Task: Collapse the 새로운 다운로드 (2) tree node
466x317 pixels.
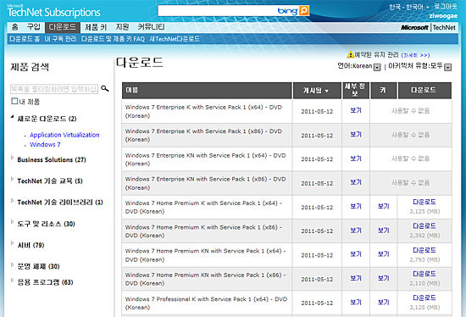Action: 12,118
